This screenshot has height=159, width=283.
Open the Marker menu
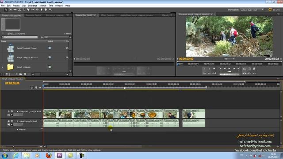tap(43, 6)
